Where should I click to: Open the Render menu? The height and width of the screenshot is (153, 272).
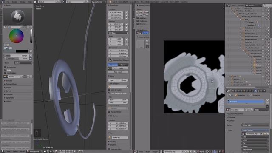tap(14, 2)
